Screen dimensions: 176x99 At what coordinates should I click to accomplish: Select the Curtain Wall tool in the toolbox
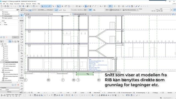[22, 37]
